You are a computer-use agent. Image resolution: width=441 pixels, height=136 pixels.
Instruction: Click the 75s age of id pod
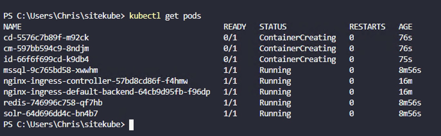coord(405,59)
